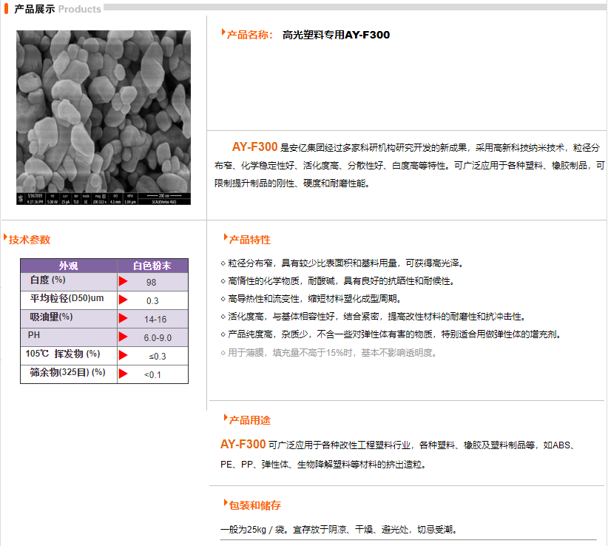Click the feature line starting 粒径分布窄

342,263
